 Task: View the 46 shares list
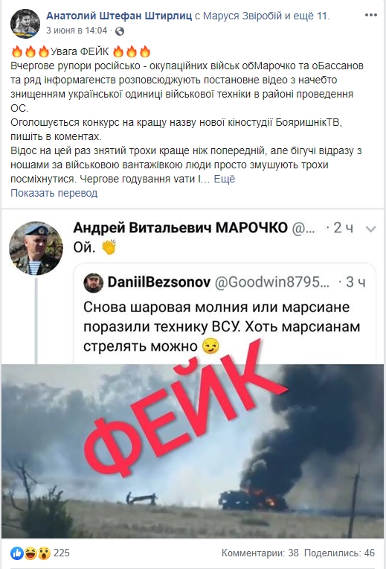point(339,553)
